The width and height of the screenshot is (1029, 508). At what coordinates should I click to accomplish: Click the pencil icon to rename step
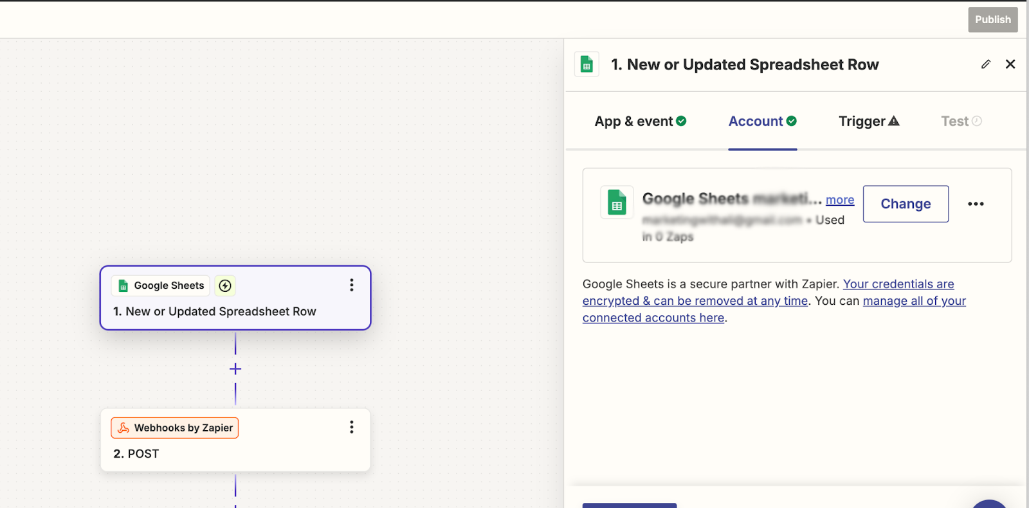point(986,64)
